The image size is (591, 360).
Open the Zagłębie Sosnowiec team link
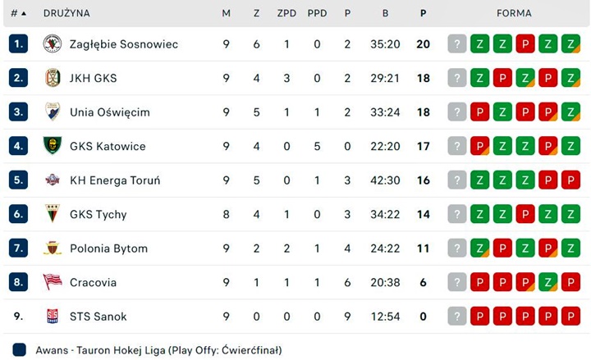123,43
